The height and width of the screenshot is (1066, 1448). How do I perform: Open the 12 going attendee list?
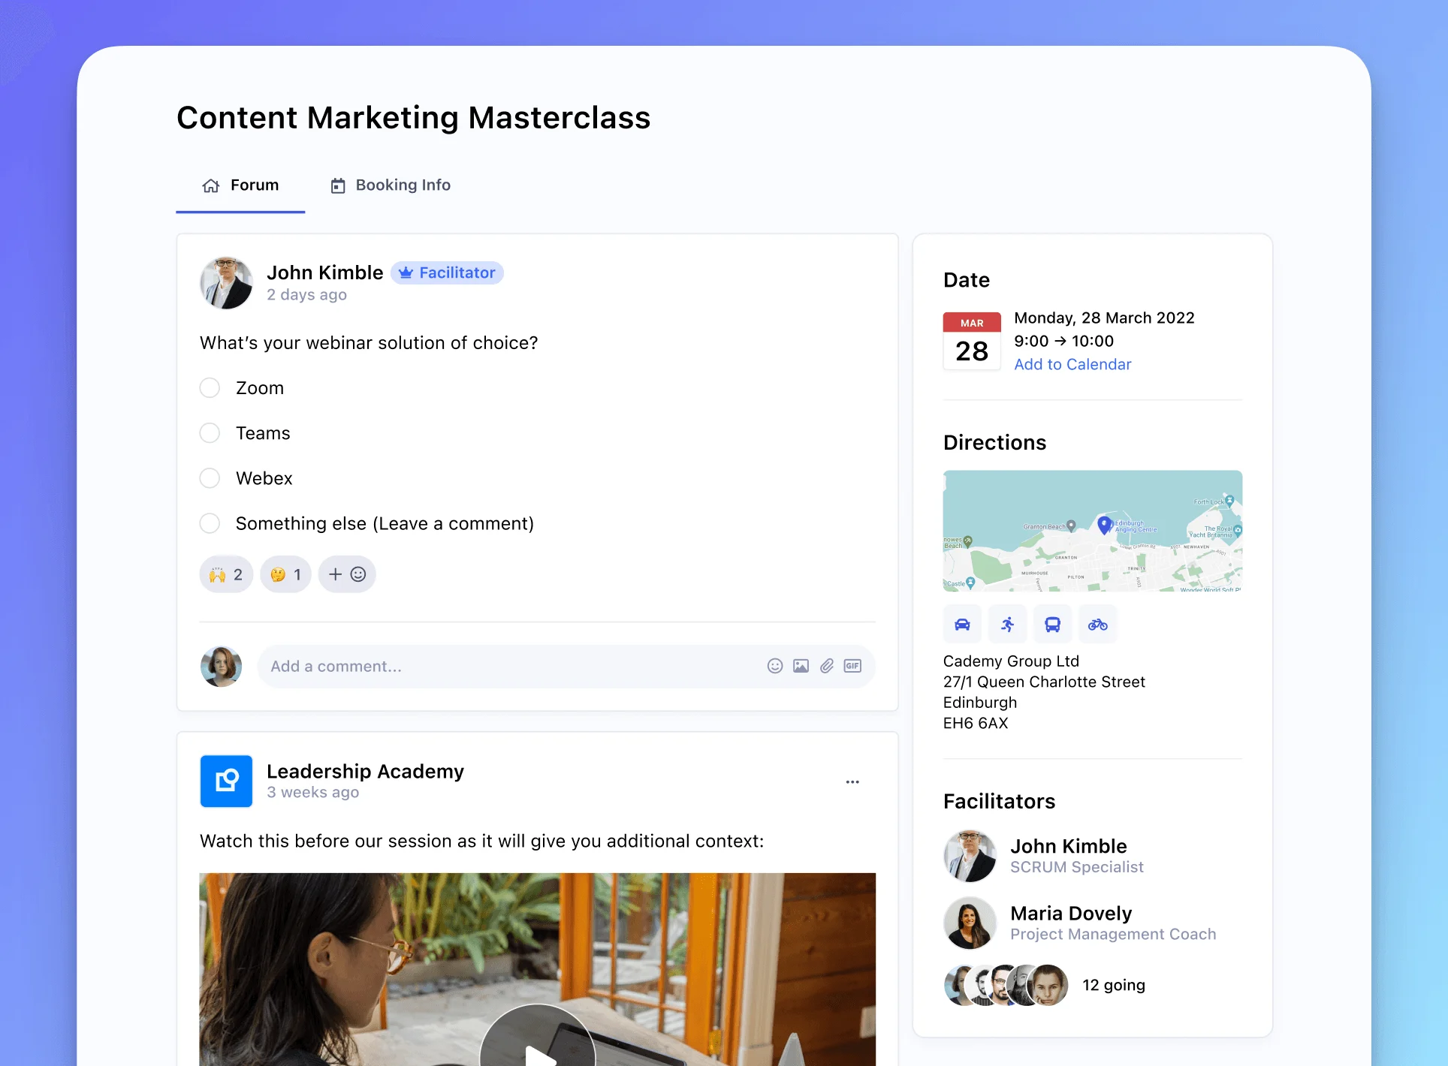1113,985
